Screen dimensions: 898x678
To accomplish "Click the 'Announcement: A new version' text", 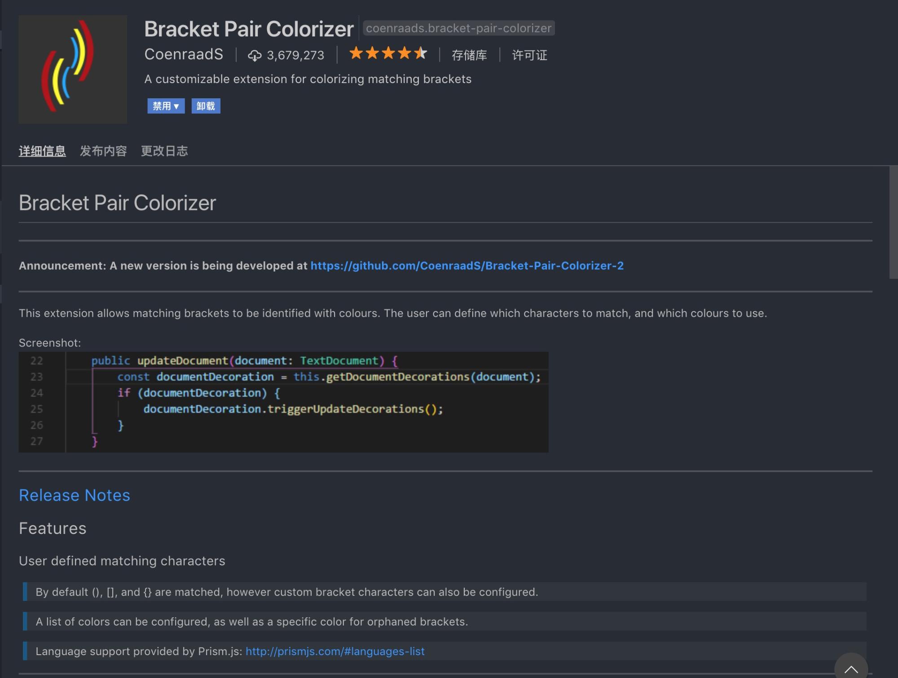I will point(163,266).
